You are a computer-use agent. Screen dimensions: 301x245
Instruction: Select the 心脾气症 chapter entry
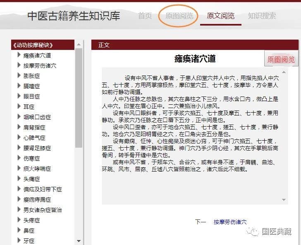(x=34, y=138)
